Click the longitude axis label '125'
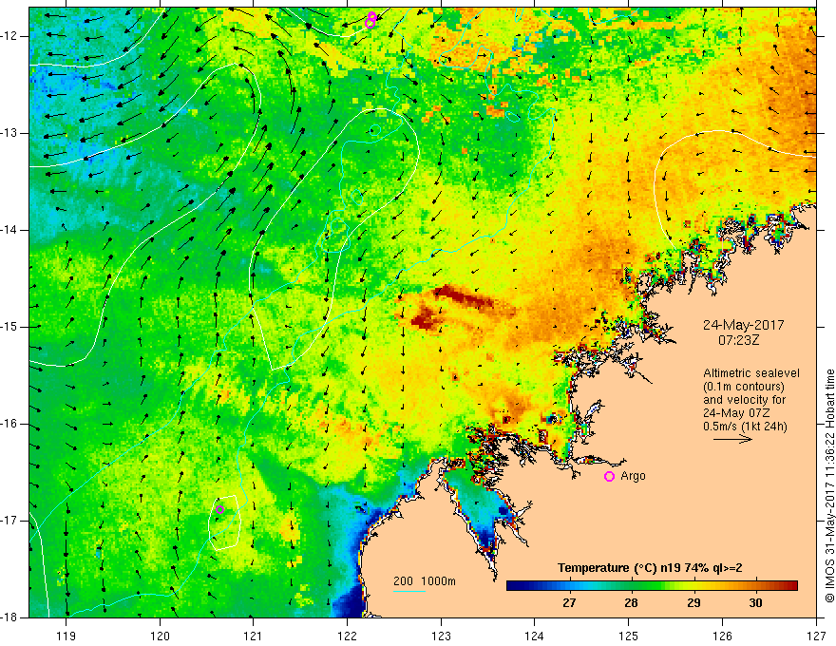 (x=629, y=636)
